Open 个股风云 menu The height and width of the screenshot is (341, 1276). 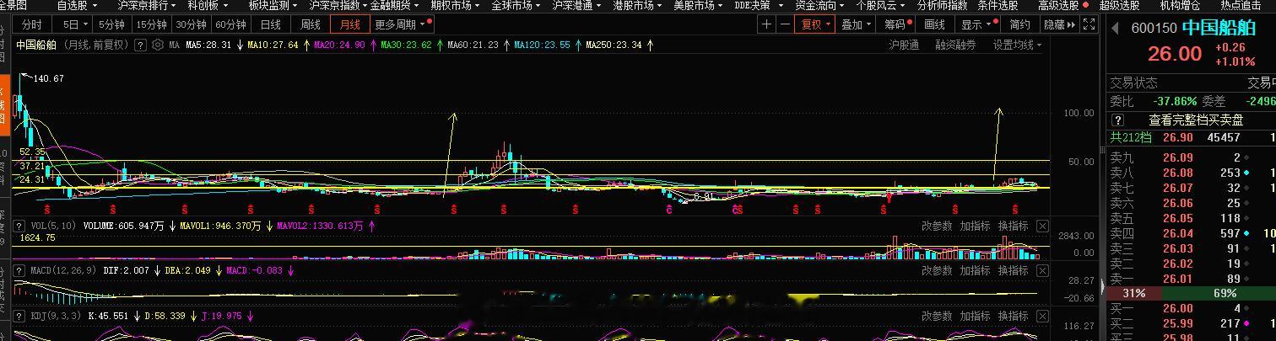point(881,5)
